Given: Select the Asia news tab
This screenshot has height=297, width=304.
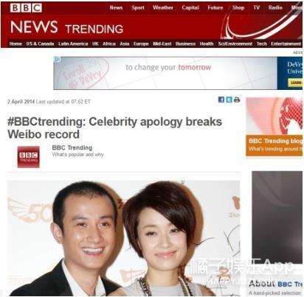Looking at the screenshot, I should [x=125, y=43].
